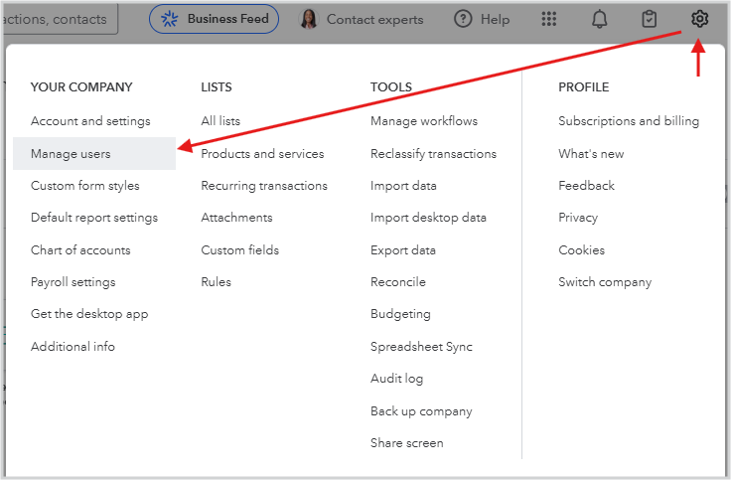Select Manage users

point(71,154)
